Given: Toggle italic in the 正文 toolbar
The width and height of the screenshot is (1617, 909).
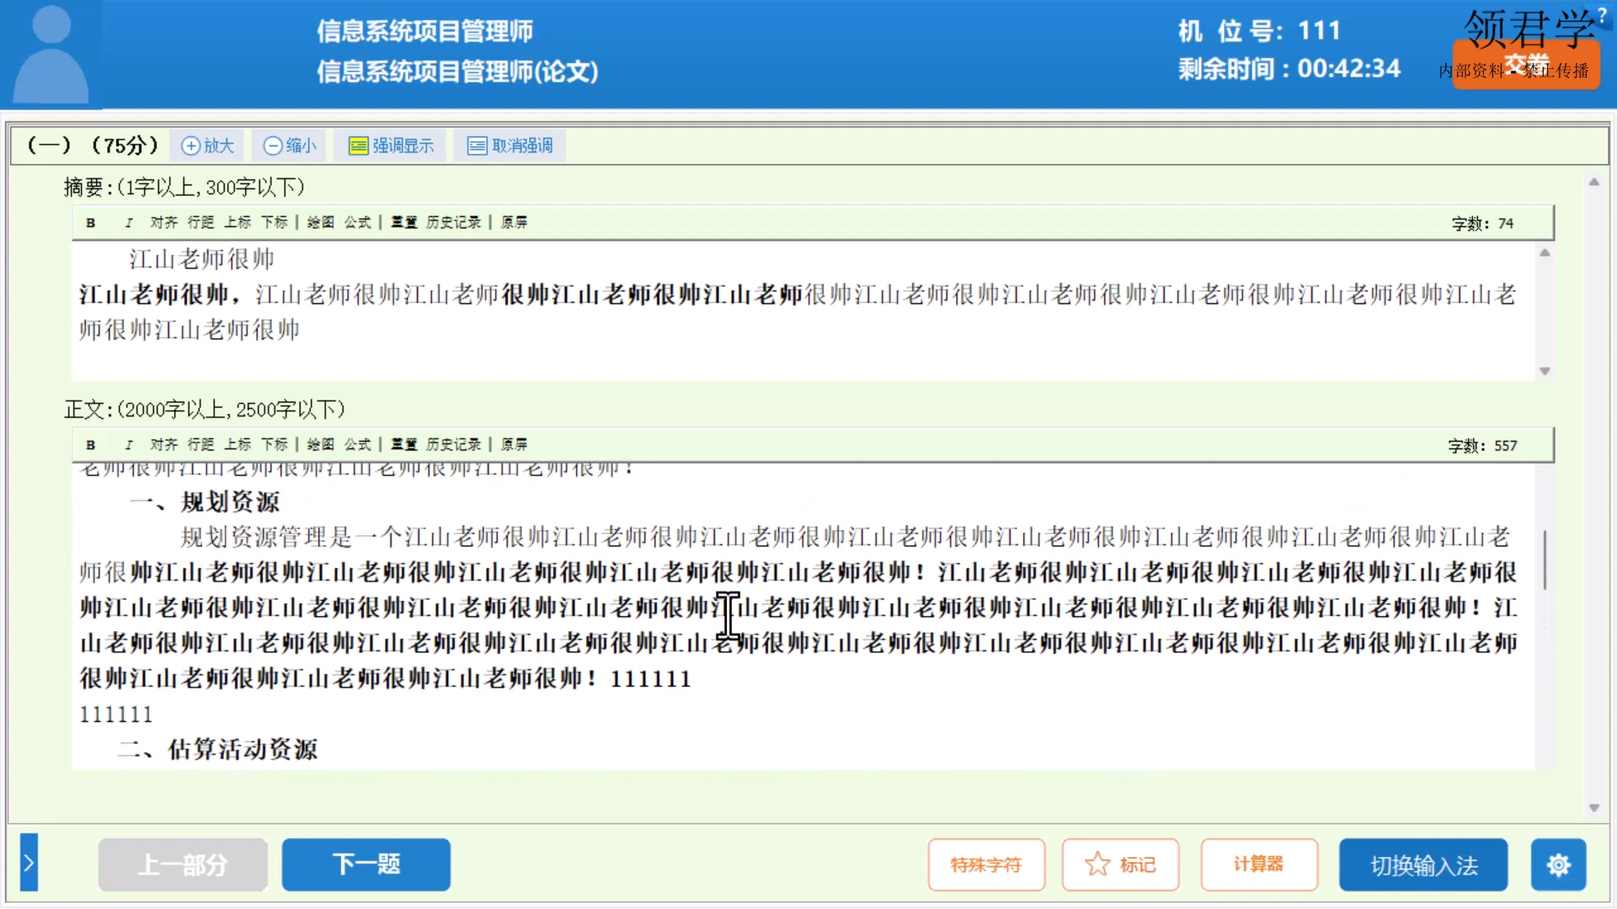Looking at the screenshot, I should click(129, 445).
